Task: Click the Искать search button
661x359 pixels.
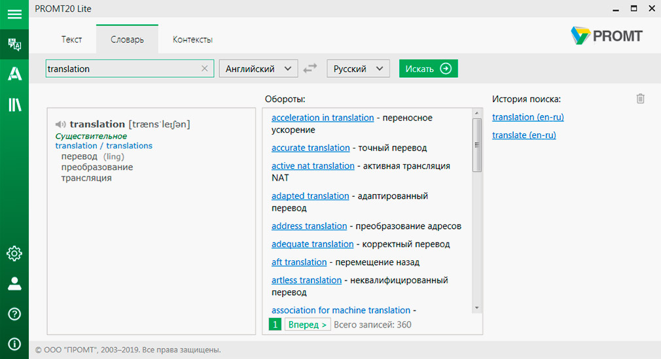Action: pos(428,68)
